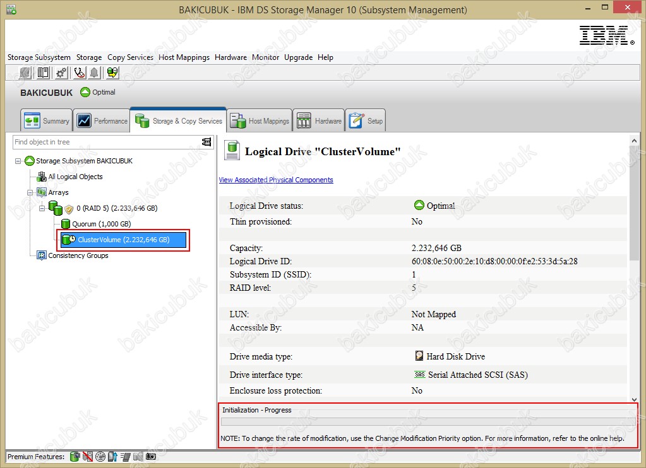Switch to the Performance tab
This screenshot has width=646, height=468.
click(x=102, y=120)
